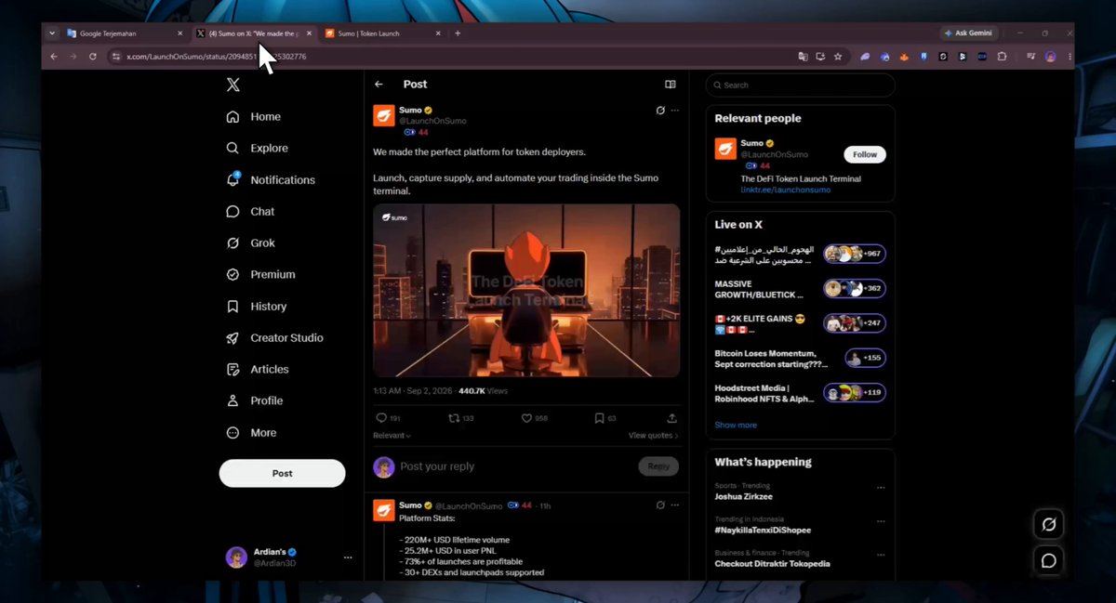Select the Sumo on X tab

(x=255, y=33)
